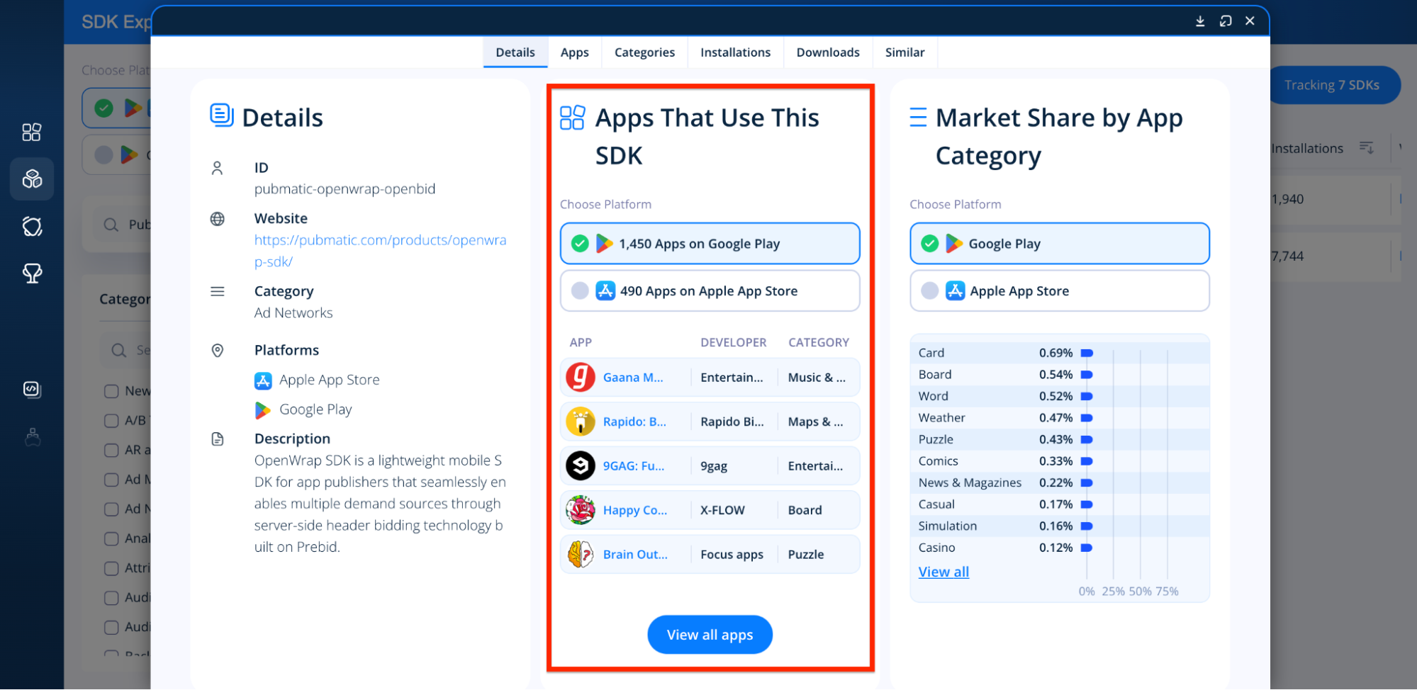Click the View all apps button
Image resolution: width=1417 pixels, height=690 pixels.
pos(710,635)
